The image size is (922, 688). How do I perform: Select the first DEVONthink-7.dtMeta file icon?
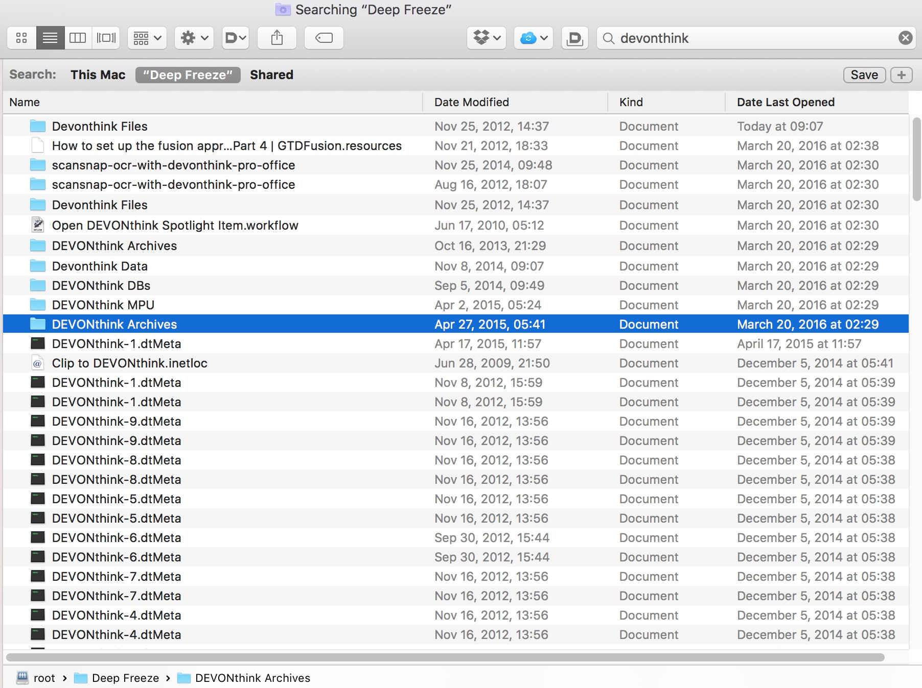pyautogui.click(x=38, y=576)
